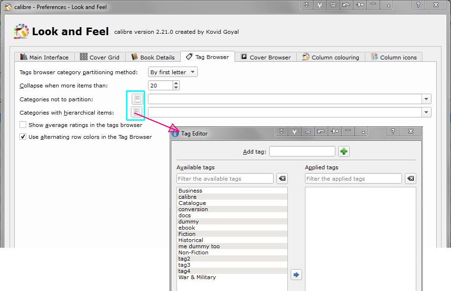Select the War & Military tag
The width and height of the screenshot is (451, 291).
click(x=232, y=277)
